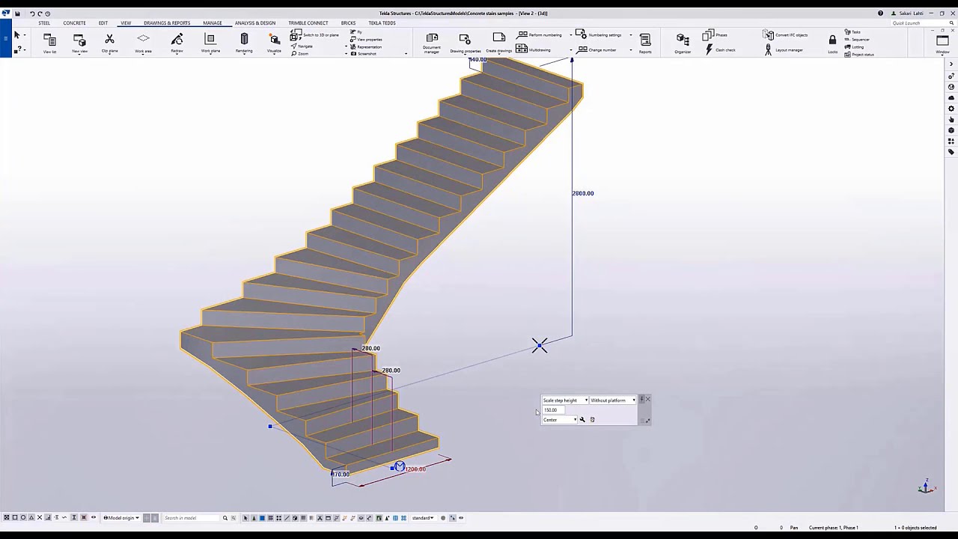Screen dimensions: 958x539
Task: Toggle the eye icon after standard dropdown
Action: tap(461, 518)
